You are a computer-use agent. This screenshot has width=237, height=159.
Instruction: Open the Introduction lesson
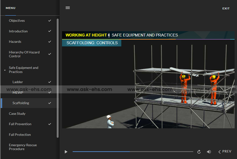[18, 31]
